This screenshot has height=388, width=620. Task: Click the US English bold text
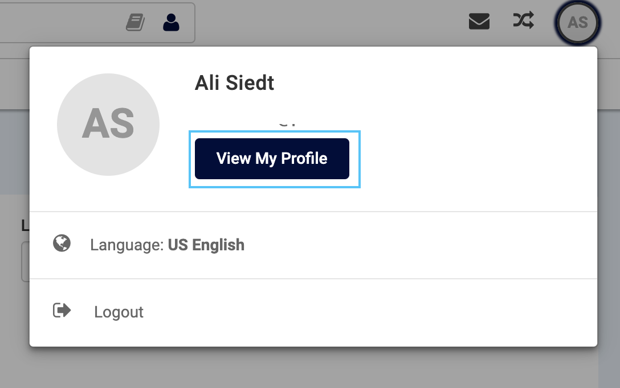206,245
